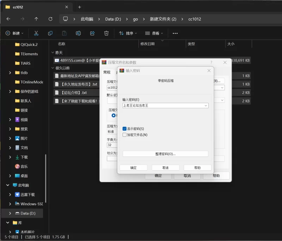Click 帮助 in the password dialog
The image size is (282, 241).
coord(197,167)
